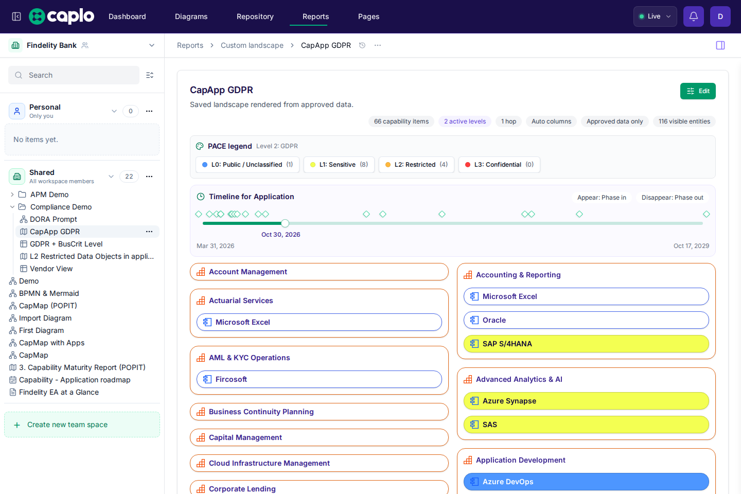Click the Findelity Bank workspace icon

click(15, 45)
